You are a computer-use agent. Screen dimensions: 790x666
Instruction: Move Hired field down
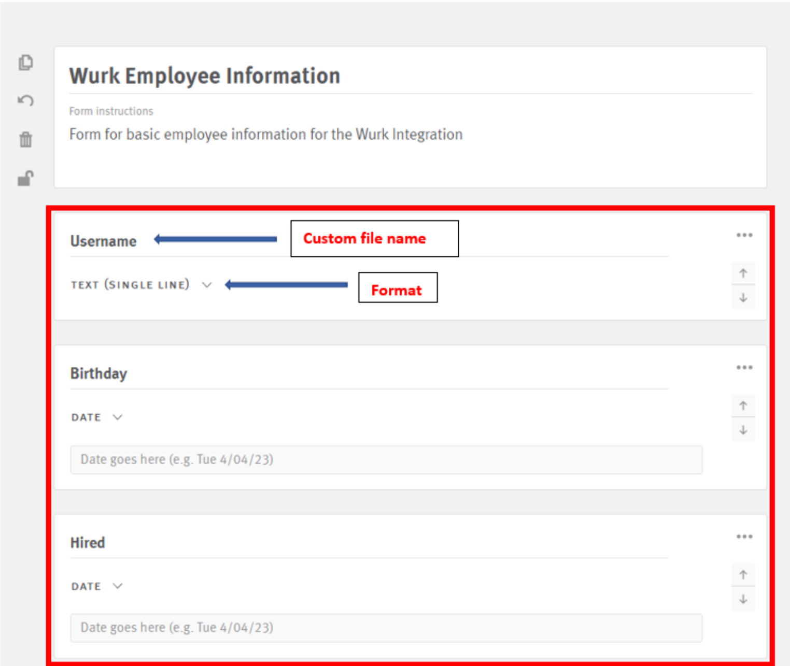tap(743, 599)
